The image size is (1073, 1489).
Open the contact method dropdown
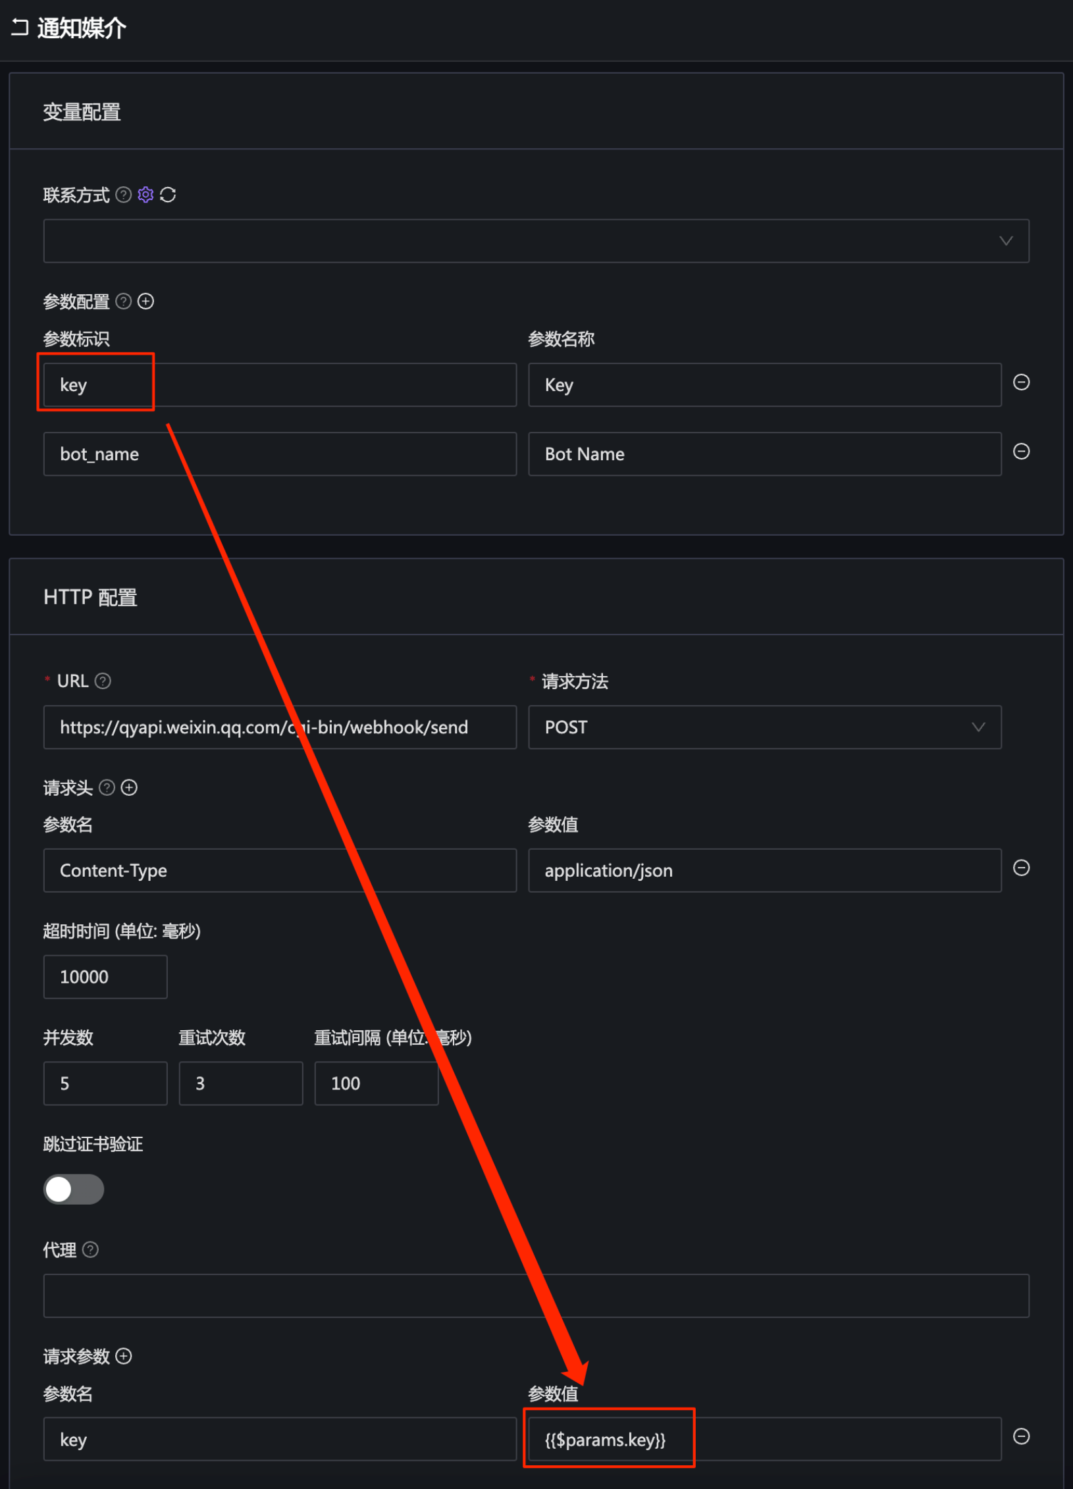tap(536, 241)
